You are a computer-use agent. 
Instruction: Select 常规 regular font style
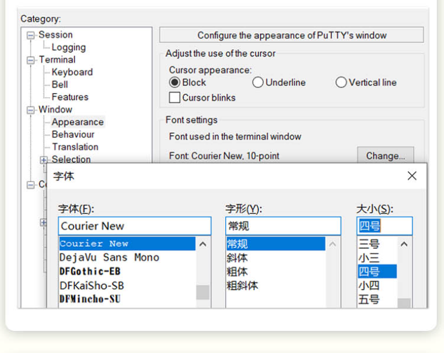coord(276,243)
